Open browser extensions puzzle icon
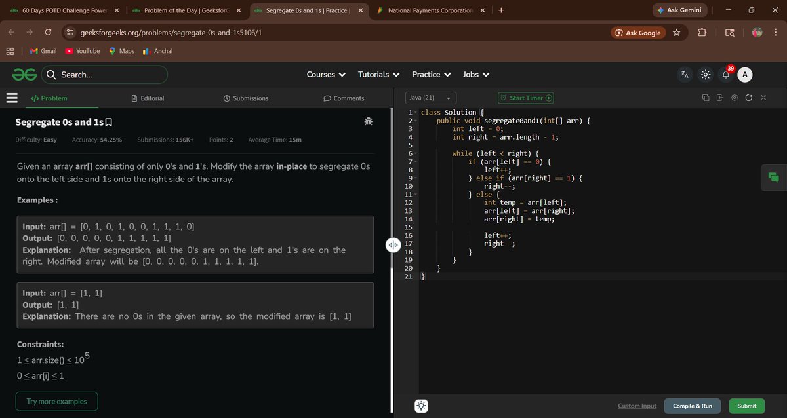Image resolution: width=787 pixels, height=418 pixels. click(702, 33)
